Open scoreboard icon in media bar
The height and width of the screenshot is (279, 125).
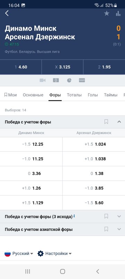click(82, 80)
